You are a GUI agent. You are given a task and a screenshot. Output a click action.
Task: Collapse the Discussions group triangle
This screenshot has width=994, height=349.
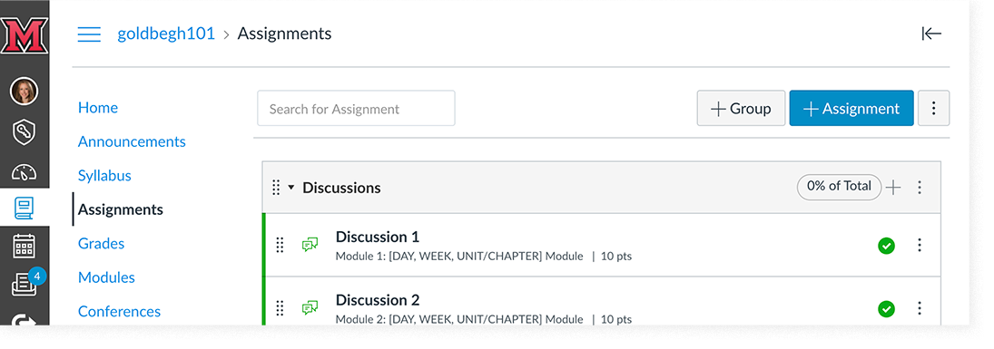tap(291, 188)
